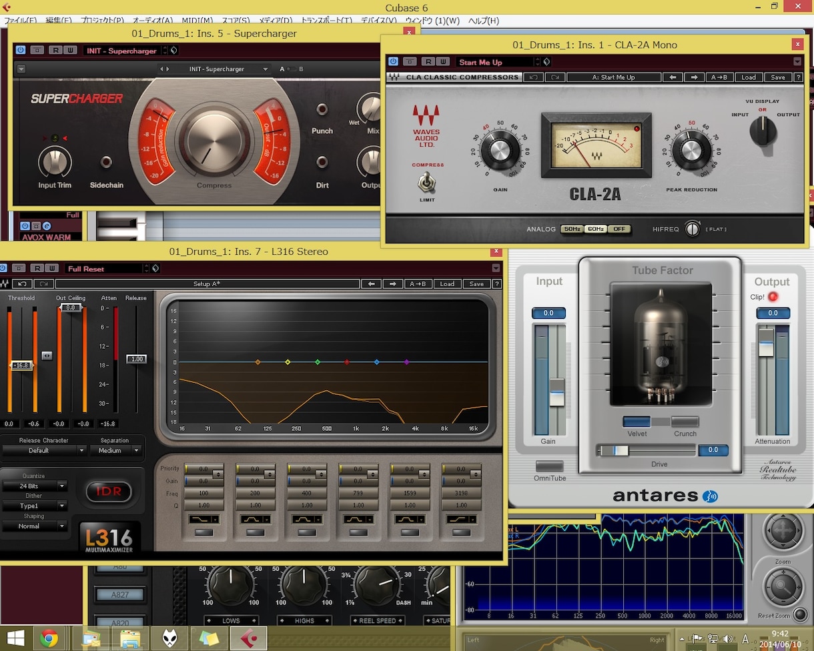
Task: Go to previous preset in CLA-2A
Action: [673, 77]
